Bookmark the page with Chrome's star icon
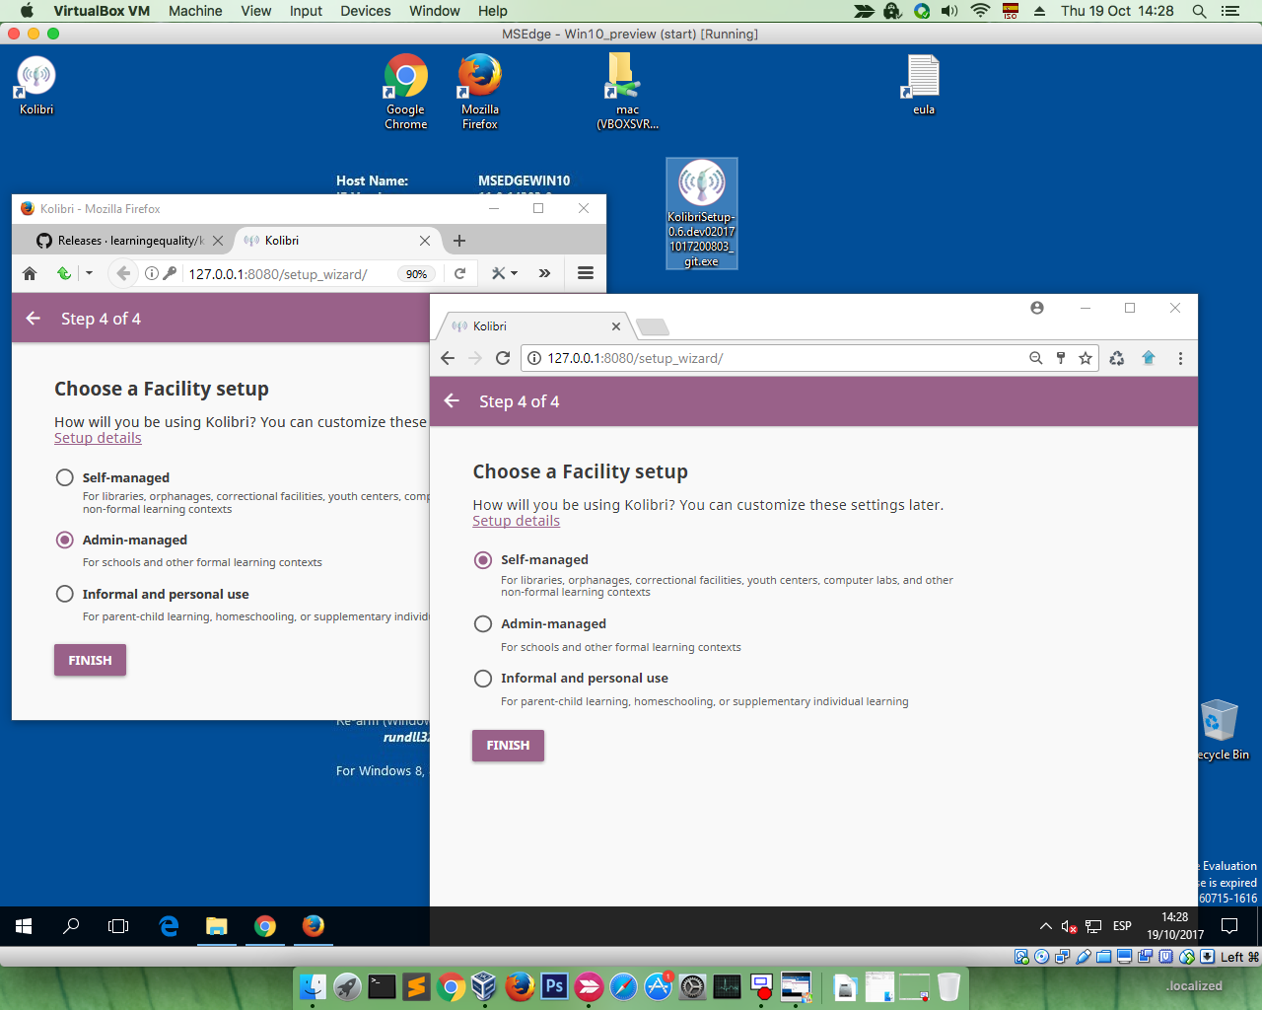The width and height of the screenshot is (1262, 1010). point(1084,358)
